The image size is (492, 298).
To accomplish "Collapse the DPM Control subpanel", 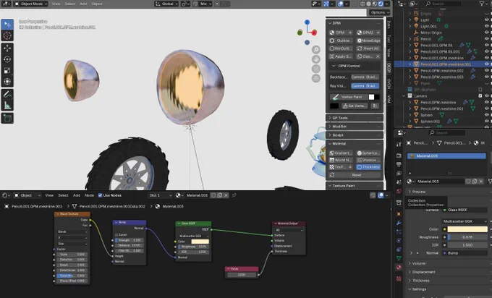I will coord(334,66).
